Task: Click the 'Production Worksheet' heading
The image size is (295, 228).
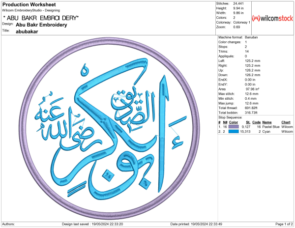Action: pos(29,4)
